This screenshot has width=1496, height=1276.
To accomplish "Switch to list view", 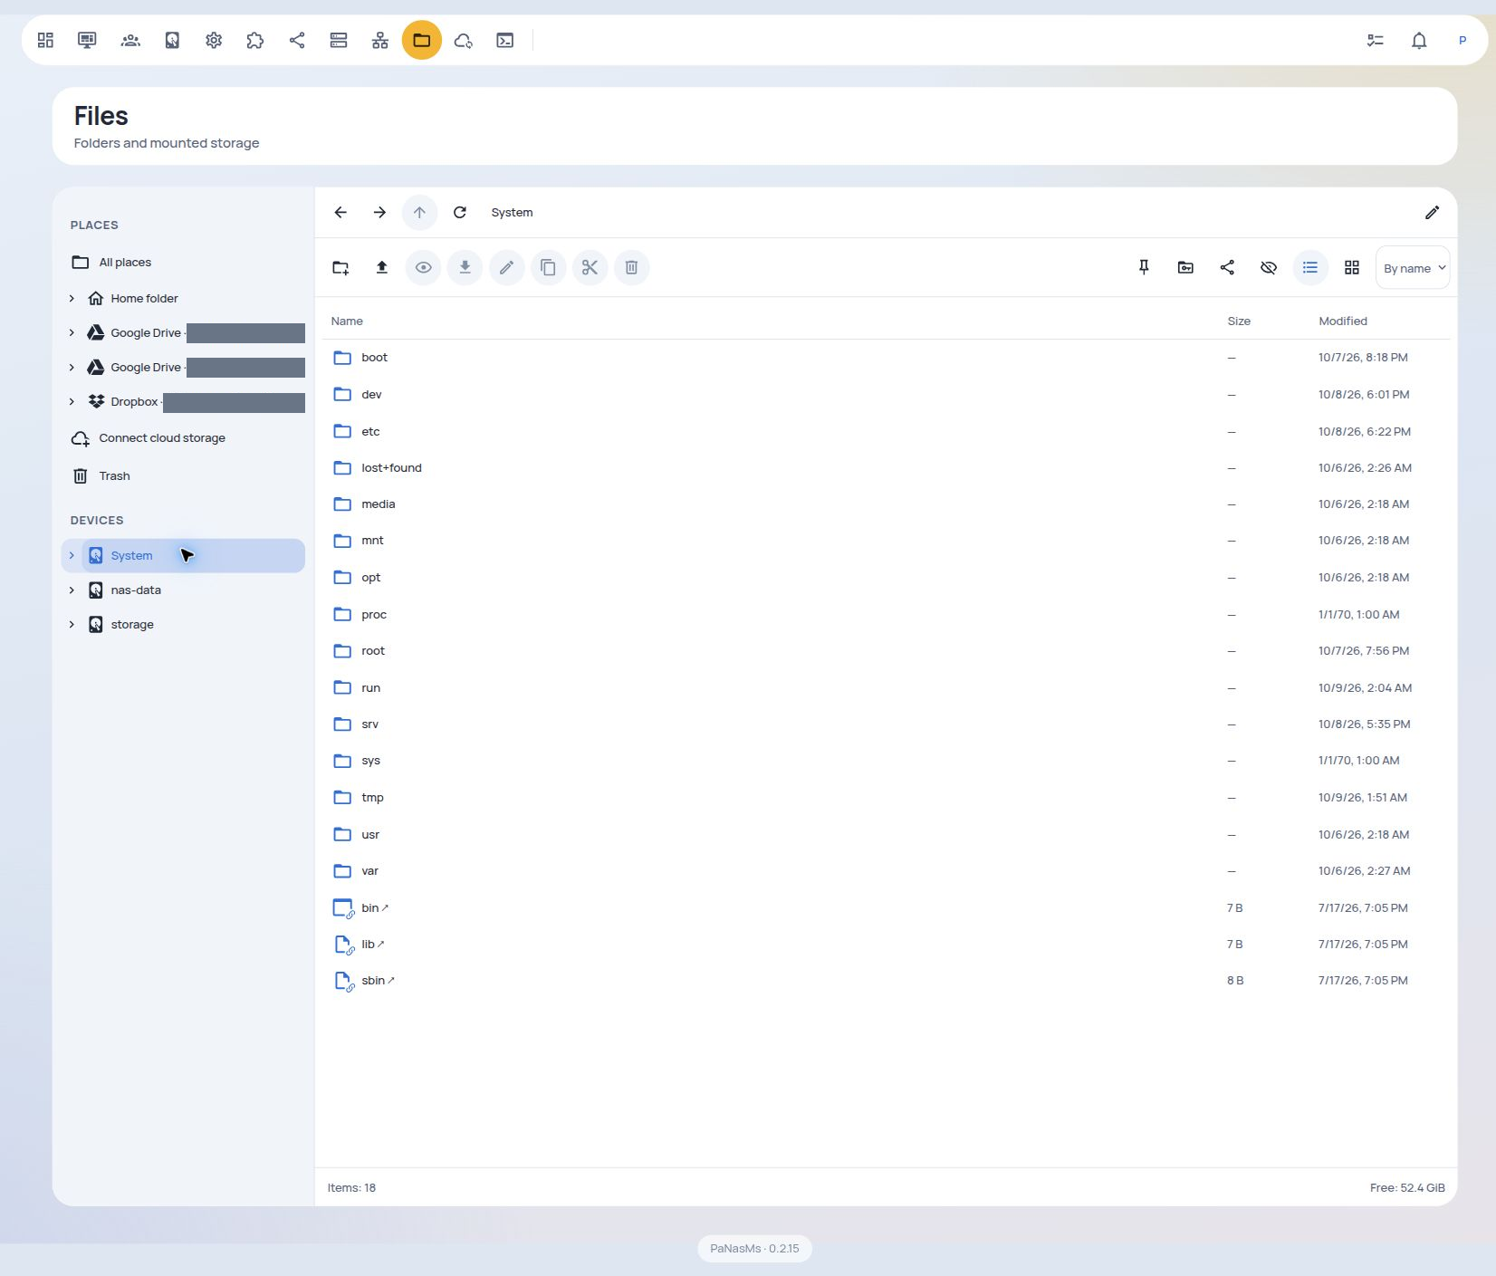I will (x=1310, y=267).
